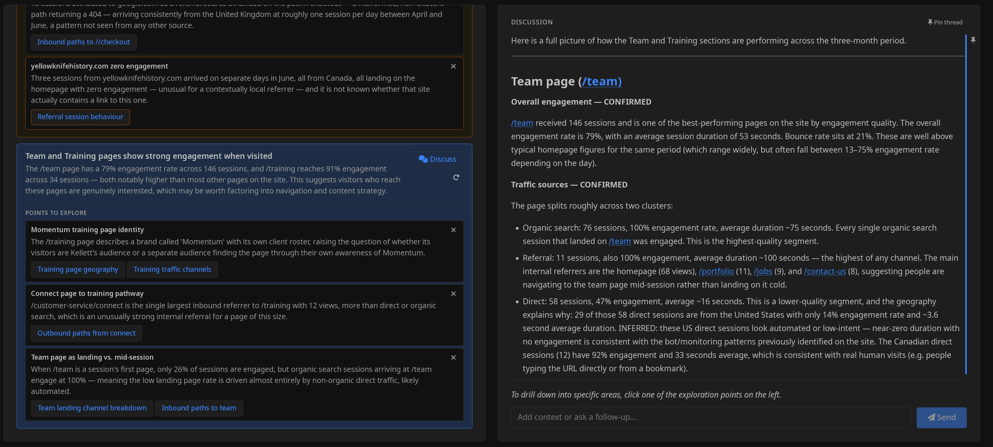
Task: Open Discuss for Team and Training insight
Action: tap(437, 159)
